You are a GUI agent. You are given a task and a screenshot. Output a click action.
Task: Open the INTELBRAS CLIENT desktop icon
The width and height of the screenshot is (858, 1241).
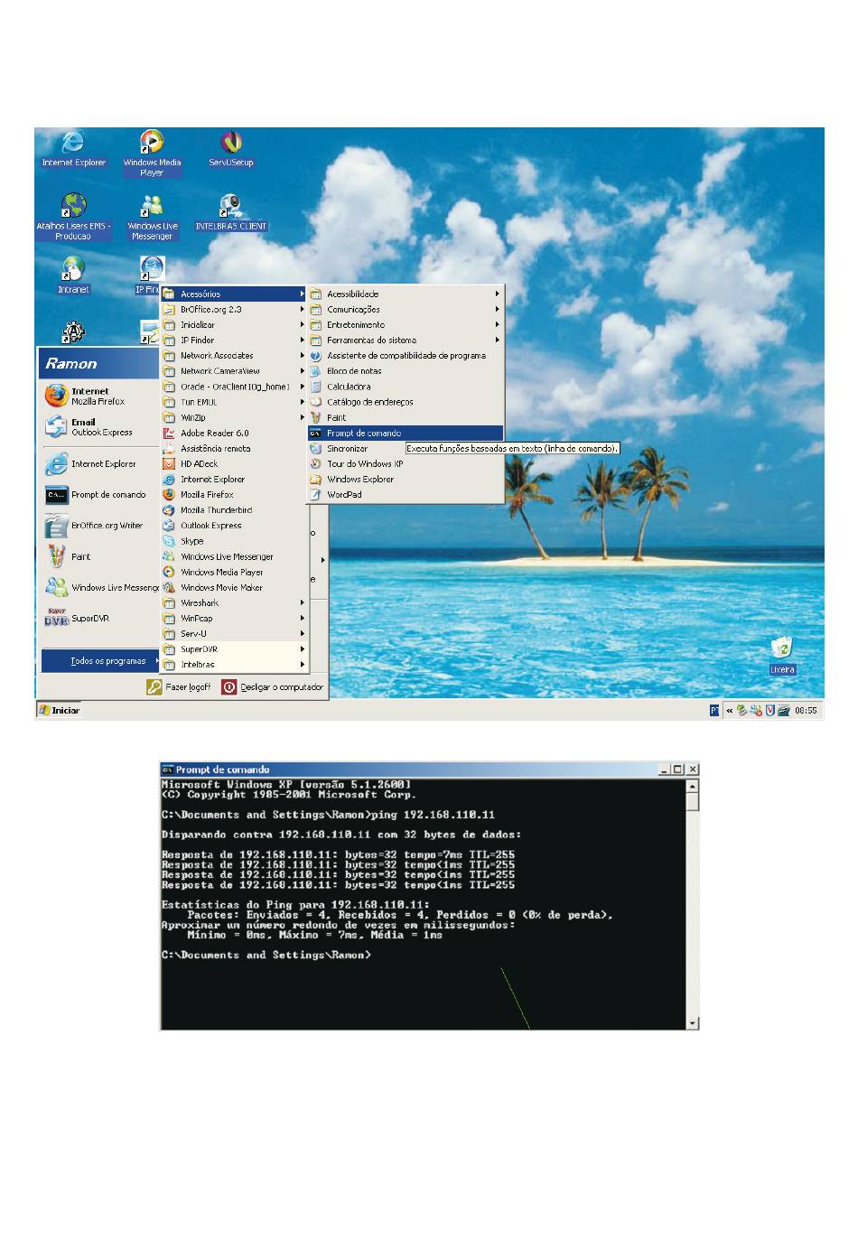pyautogui.click(x=231, y=212)
